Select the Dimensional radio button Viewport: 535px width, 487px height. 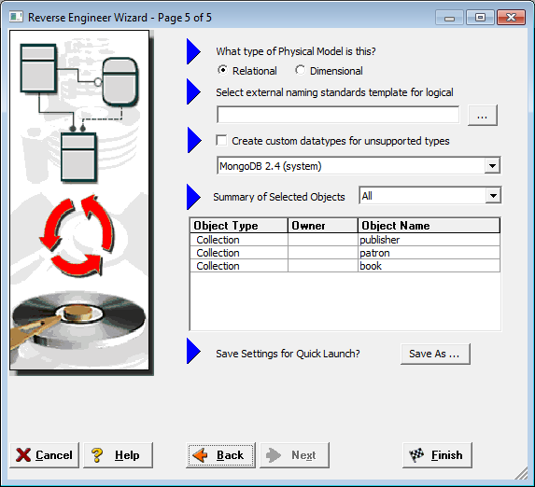tap(300, 70)
